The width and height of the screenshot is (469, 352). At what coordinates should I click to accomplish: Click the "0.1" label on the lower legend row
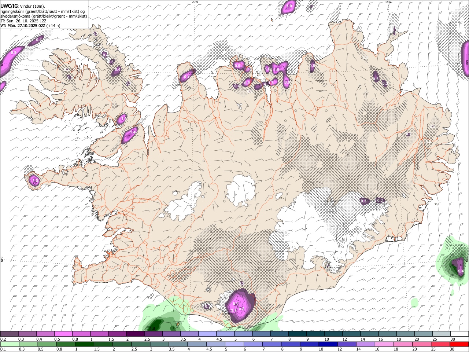click(x=3, y=349)
